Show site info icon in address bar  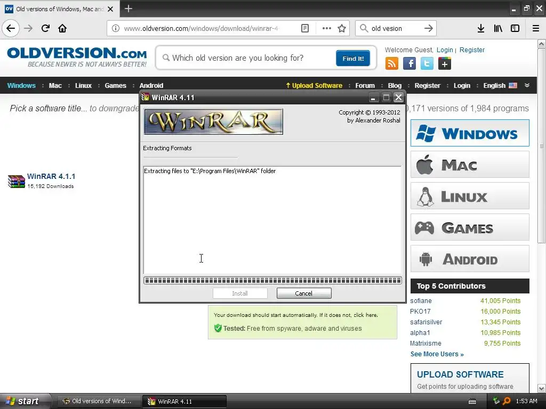(115, 28)
